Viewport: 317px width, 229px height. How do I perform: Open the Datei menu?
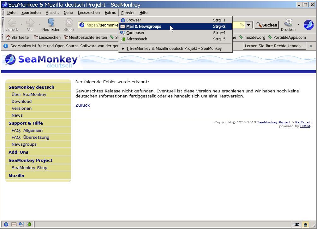tap(12, 13)
